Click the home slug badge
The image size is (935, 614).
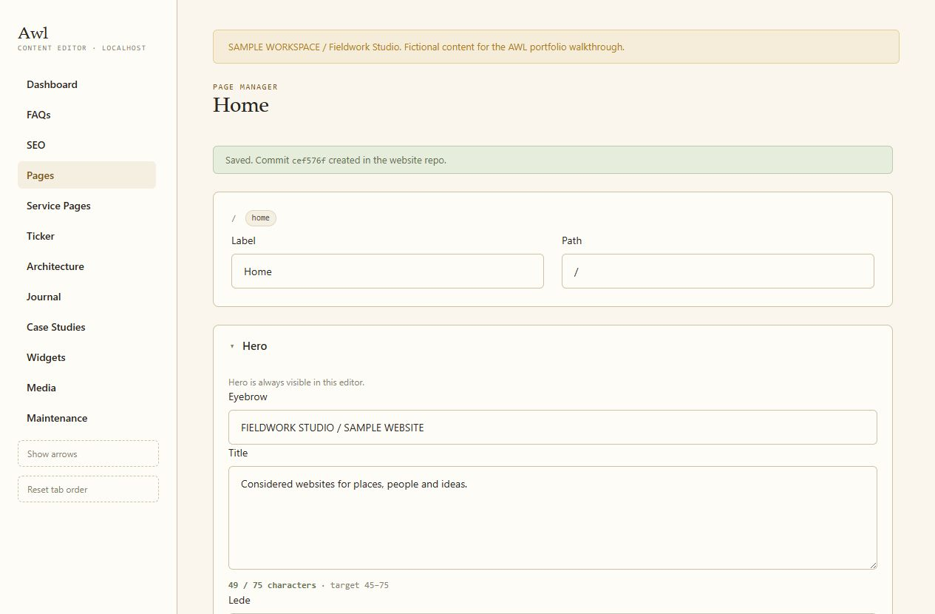[260, 218]
